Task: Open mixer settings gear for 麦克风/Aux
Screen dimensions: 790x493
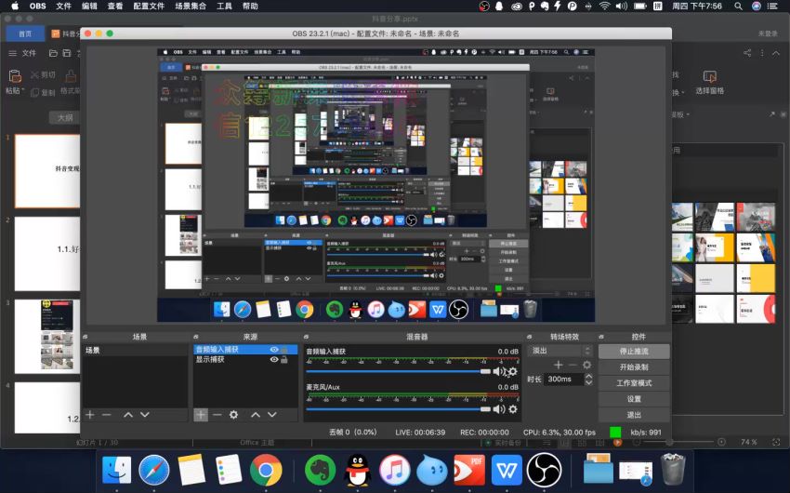Action: pyautogui.click(x=513, y=409)
